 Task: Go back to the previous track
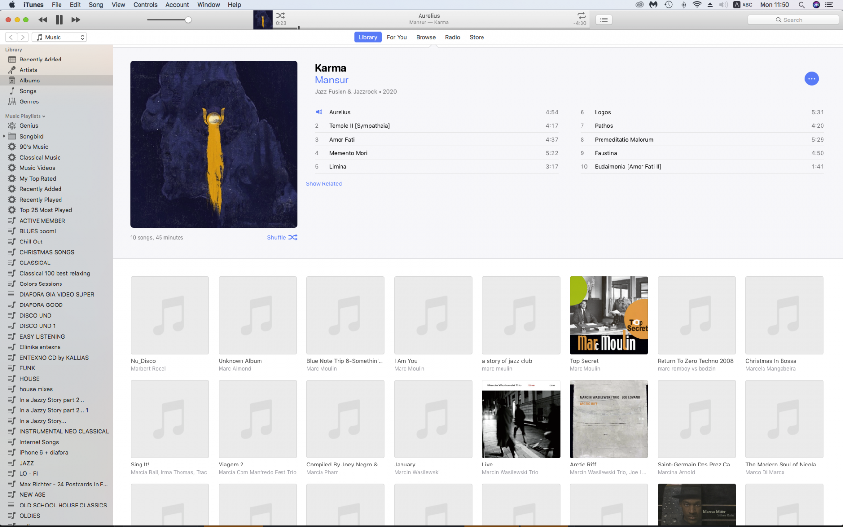point(42,20)
